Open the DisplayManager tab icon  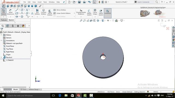coord(23,26)
